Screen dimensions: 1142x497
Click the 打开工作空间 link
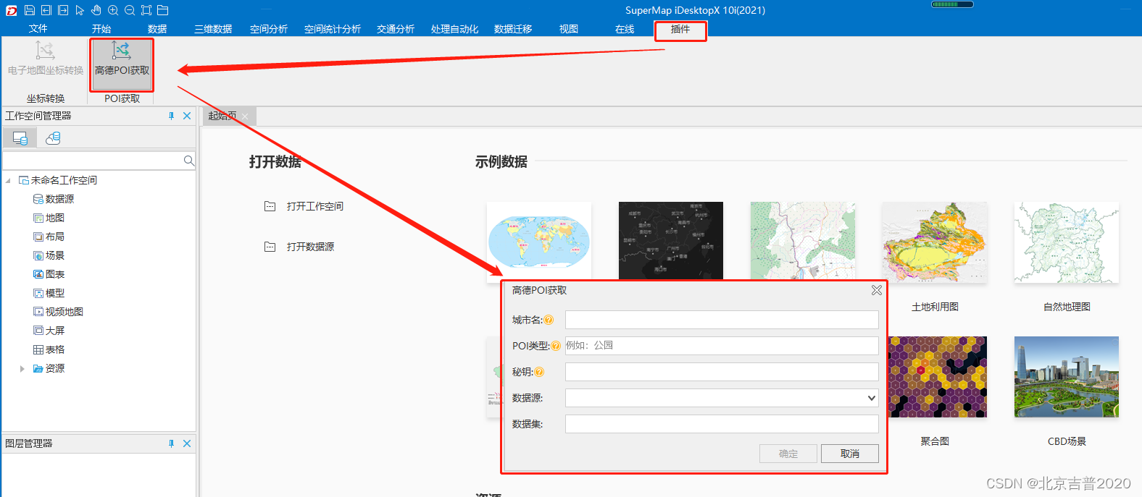[x=315, y=206]
